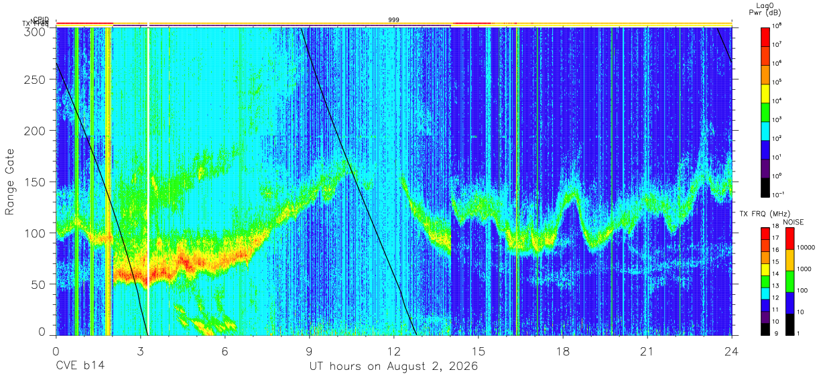
Task: Click the purple segment of the Lag0 power colorbar
Action: coord(765,168)
